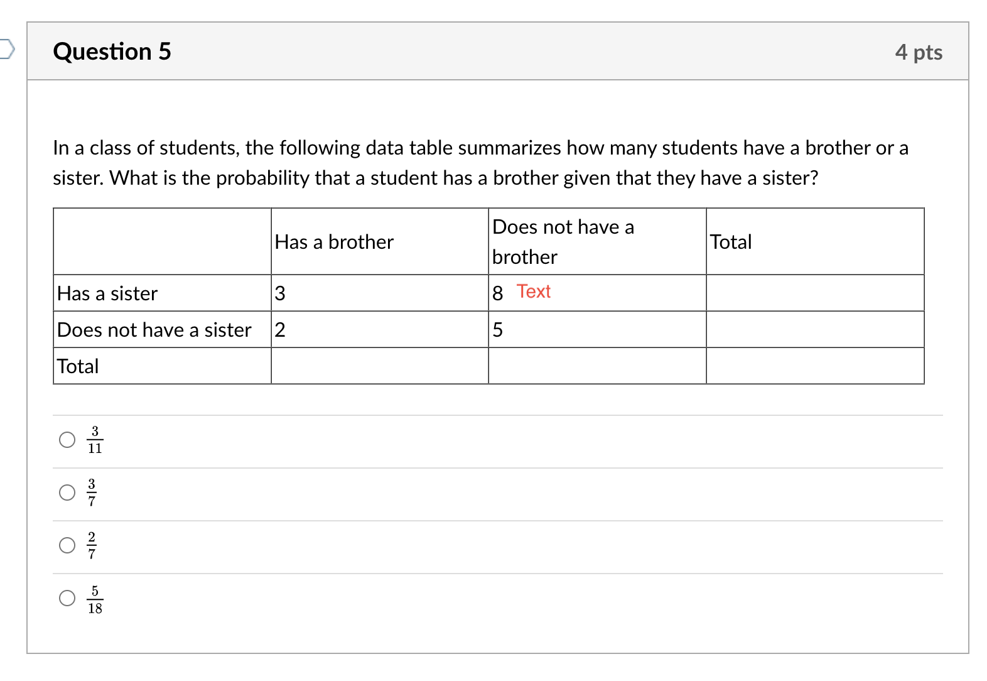Click the cell containing the value 8

pos(497,293)
